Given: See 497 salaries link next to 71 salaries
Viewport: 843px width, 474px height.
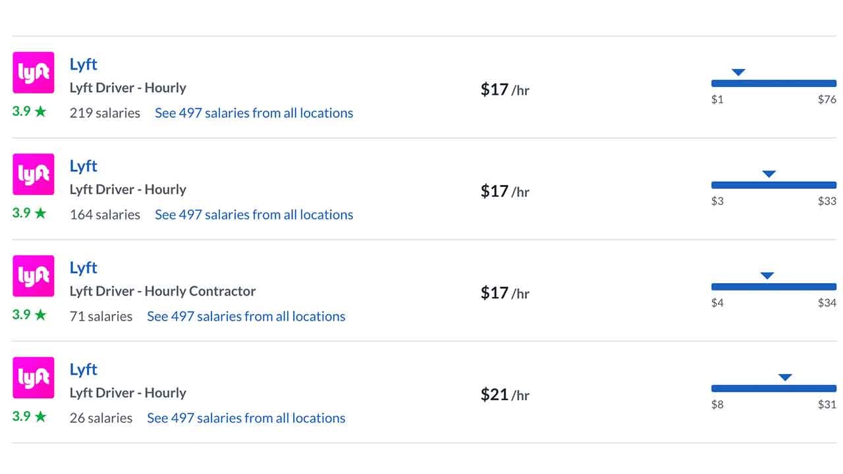Looking at the screenshot, I should tap(246, 317).
